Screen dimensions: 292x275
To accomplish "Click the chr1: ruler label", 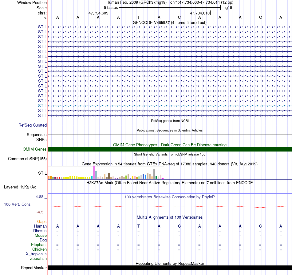I will pos(42,13).
